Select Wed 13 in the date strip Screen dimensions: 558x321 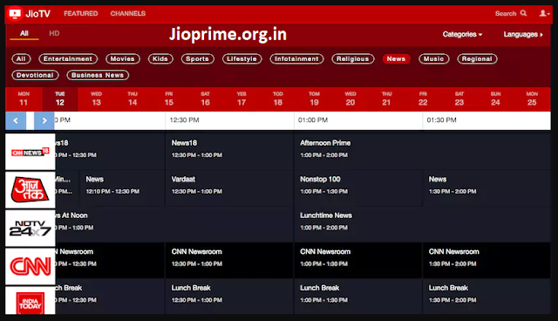coord(96,99)
